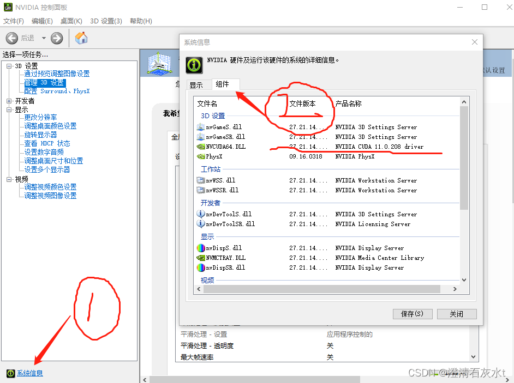Click the 保存(S) button
The image size is (514, 383).
tap(413, 314)
